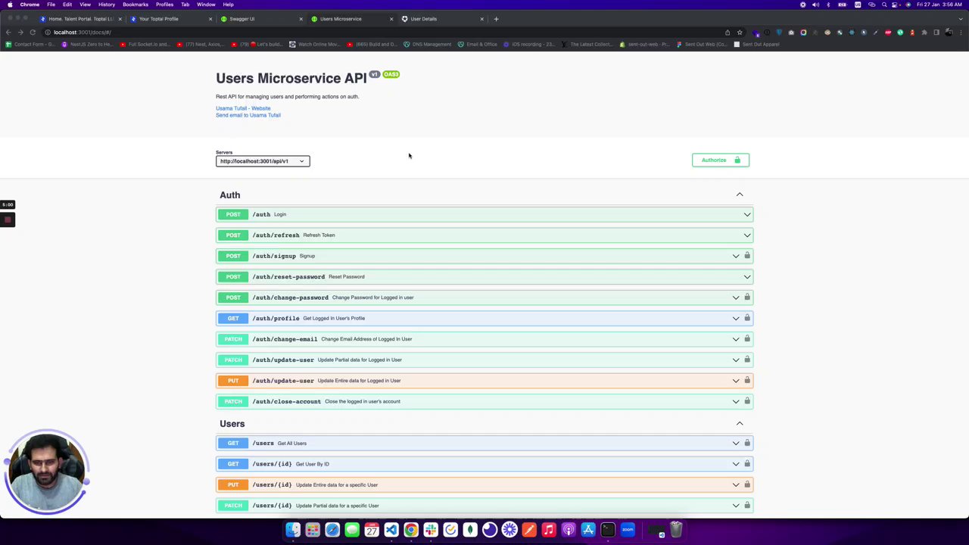The image size is (969, 545).
Task: Switch to Swagger UI browser tab
Action: point(260,19)
